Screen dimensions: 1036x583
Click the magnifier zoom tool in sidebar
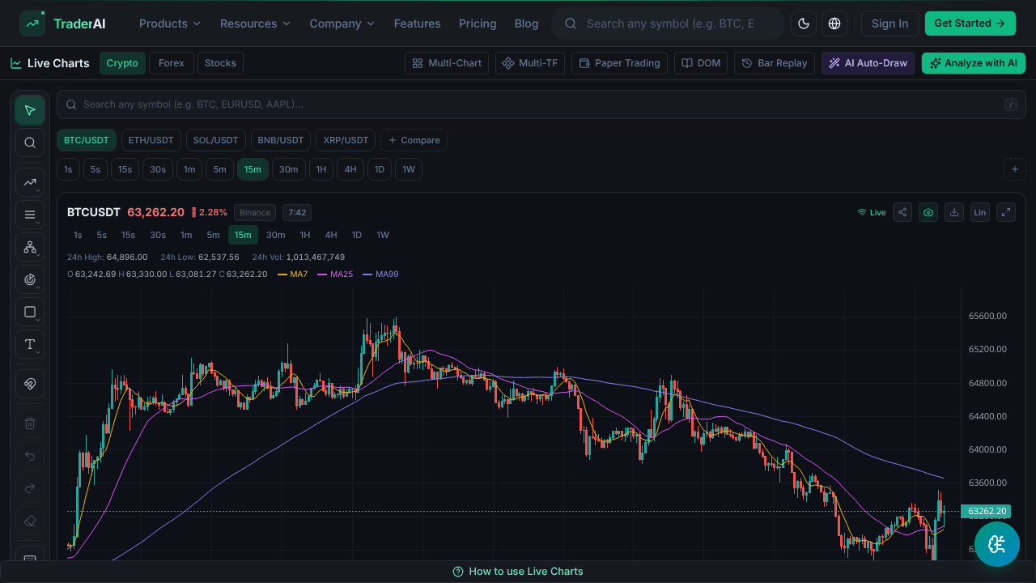point(30,143)
